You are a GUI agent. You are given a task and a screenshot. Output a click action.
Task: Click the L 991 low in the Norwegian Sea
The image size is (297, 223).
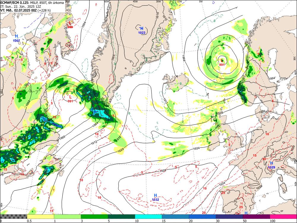[x=222, y=62]
